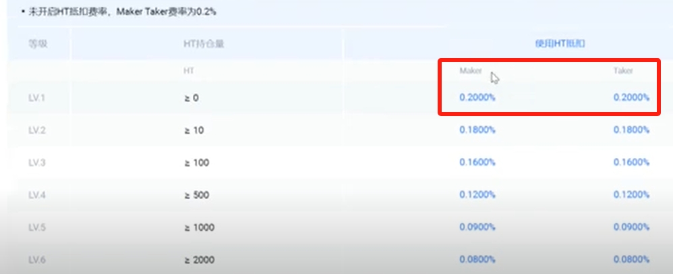The image size is (673, 274).
Task: Click LV.4 Maker rate 0.1200%
Action: 477,194
